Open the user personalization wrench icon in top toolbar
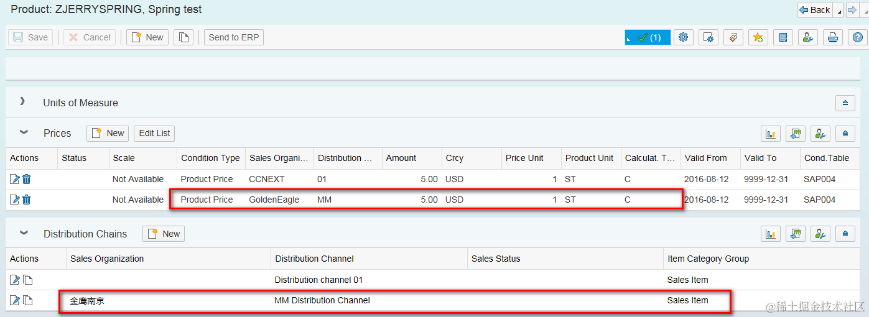869x317 pixels. tap(808, 37)
